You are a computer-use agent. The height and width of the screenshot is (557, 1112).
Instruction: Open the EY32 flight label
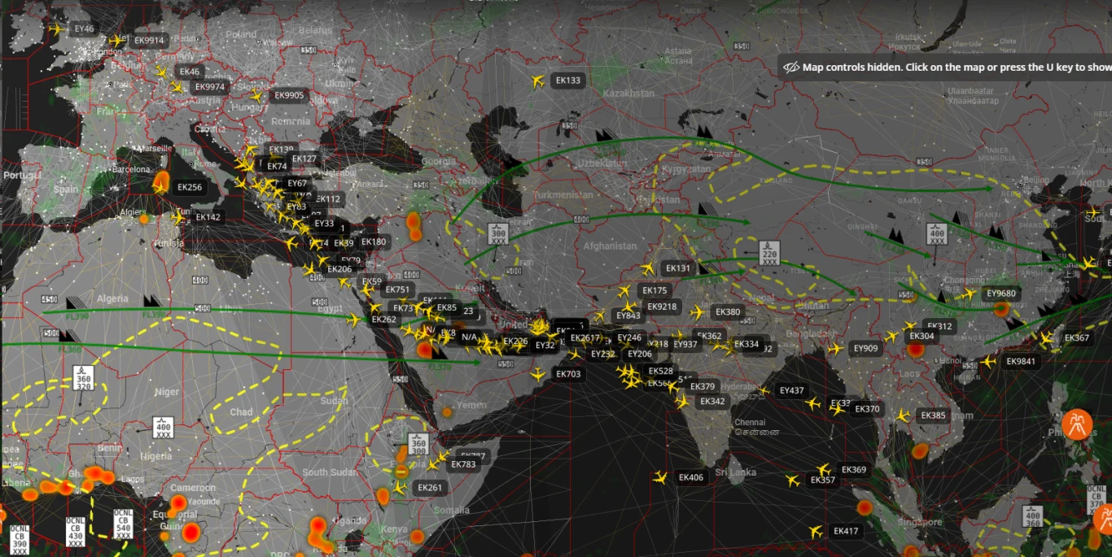[x=545, y=345]
